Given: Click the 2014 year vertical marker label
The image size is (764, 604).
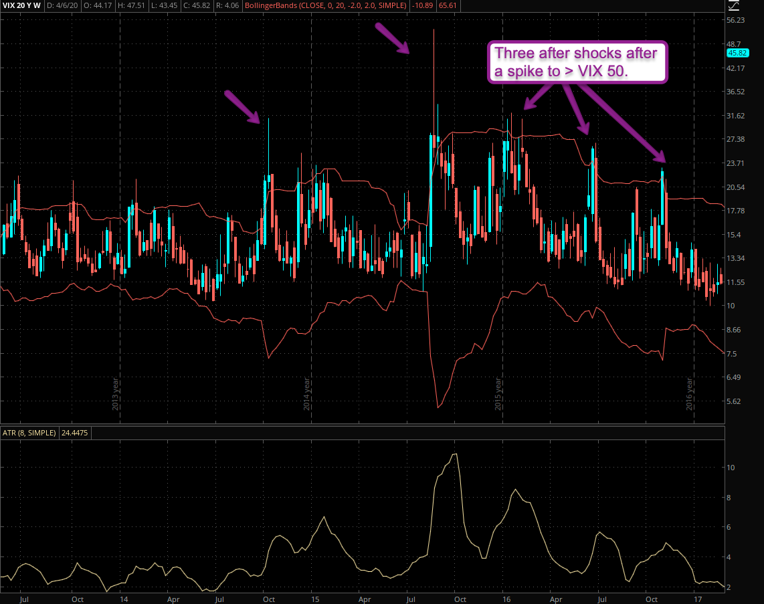Looking at the screenshot, I should (x=306, y=394).
